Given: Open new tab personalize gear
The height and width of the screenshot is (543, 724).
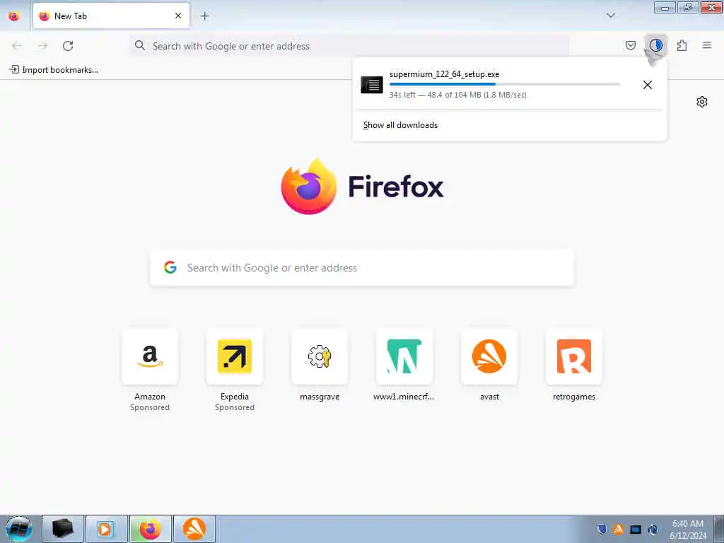Looking at the screenshot, I should [701, 102].
